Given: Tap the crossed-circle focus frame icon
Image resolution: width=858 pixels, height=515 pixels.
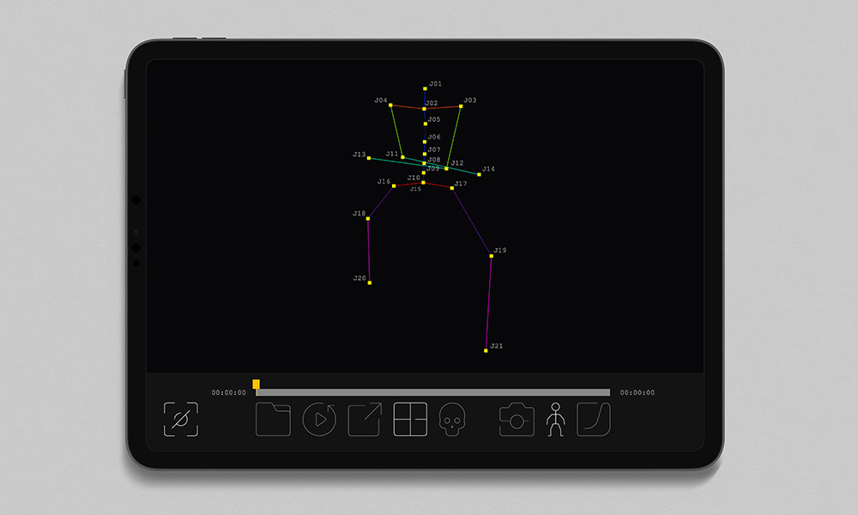Looking at the screenshot, I should coord(180,420).
